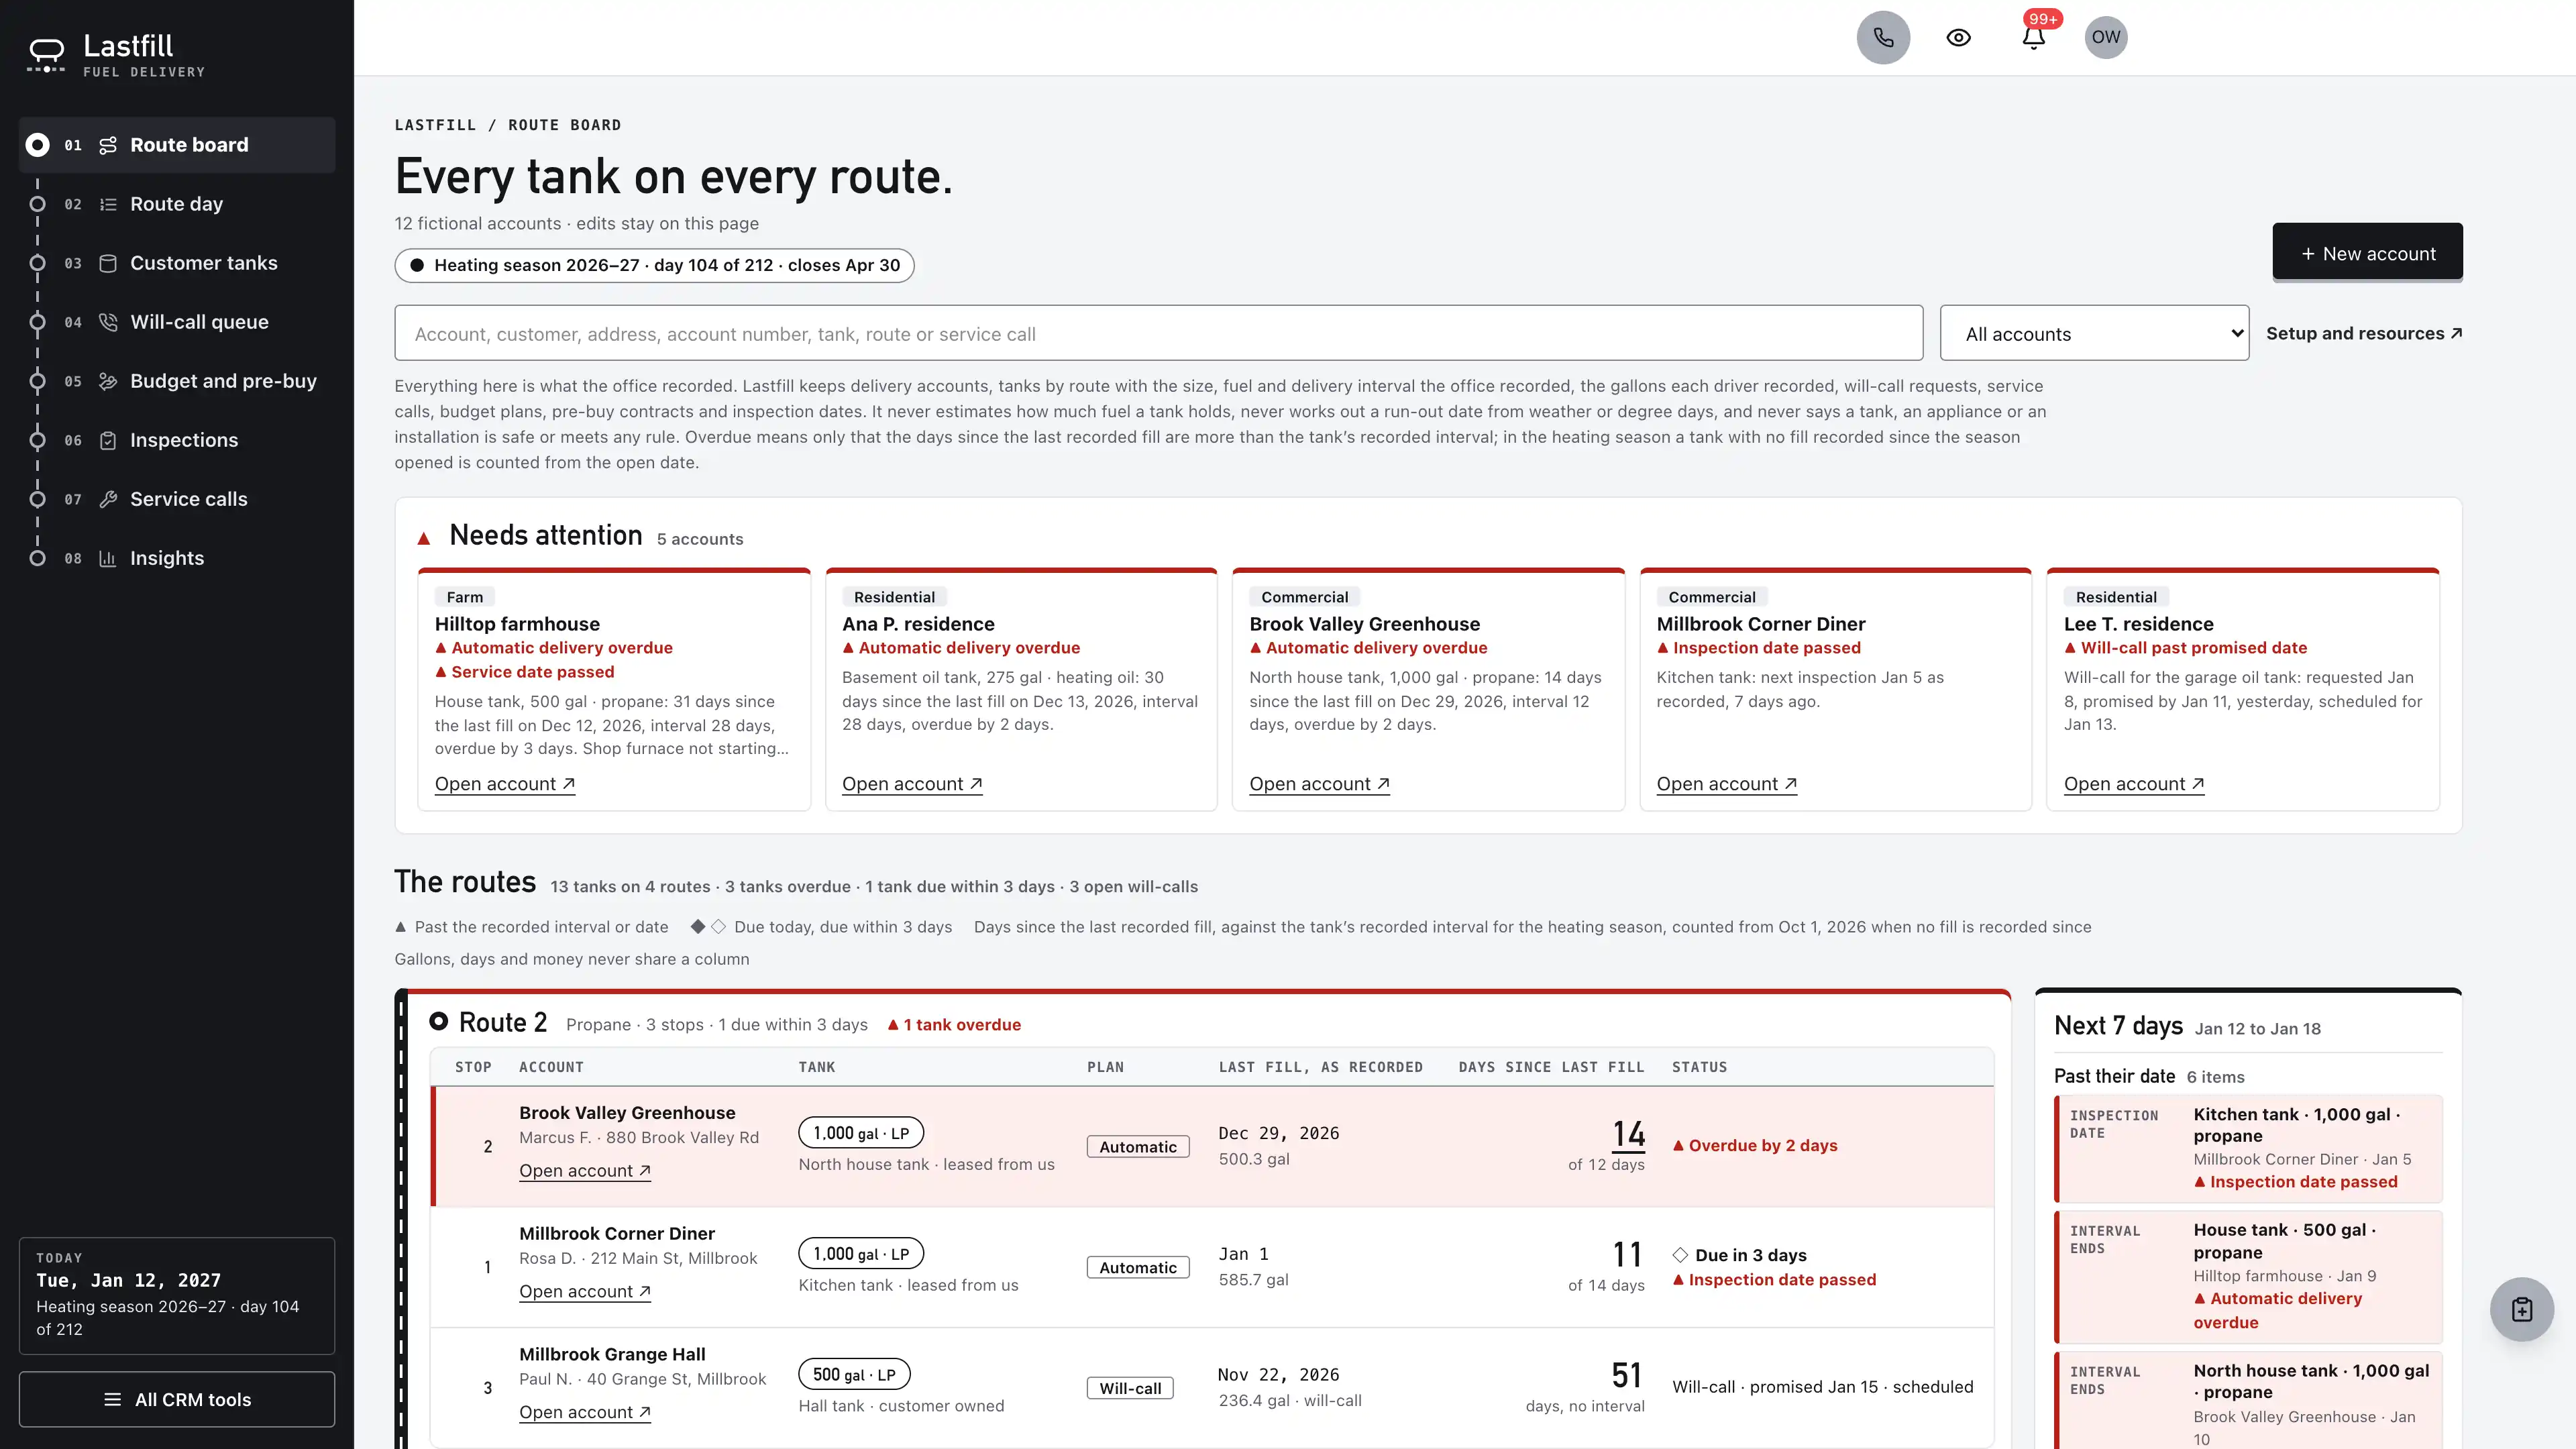Click the Insights chart icon in the sidebar
Screen dimensions: 2576x1449
(108, 558)
